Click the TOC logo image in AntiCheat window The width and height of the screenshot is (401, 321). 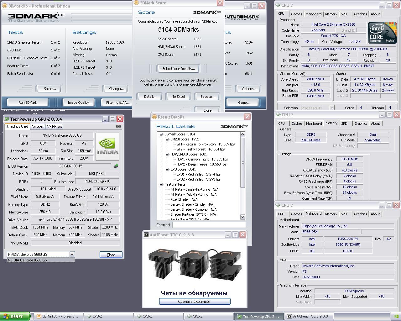click(195, 264)
